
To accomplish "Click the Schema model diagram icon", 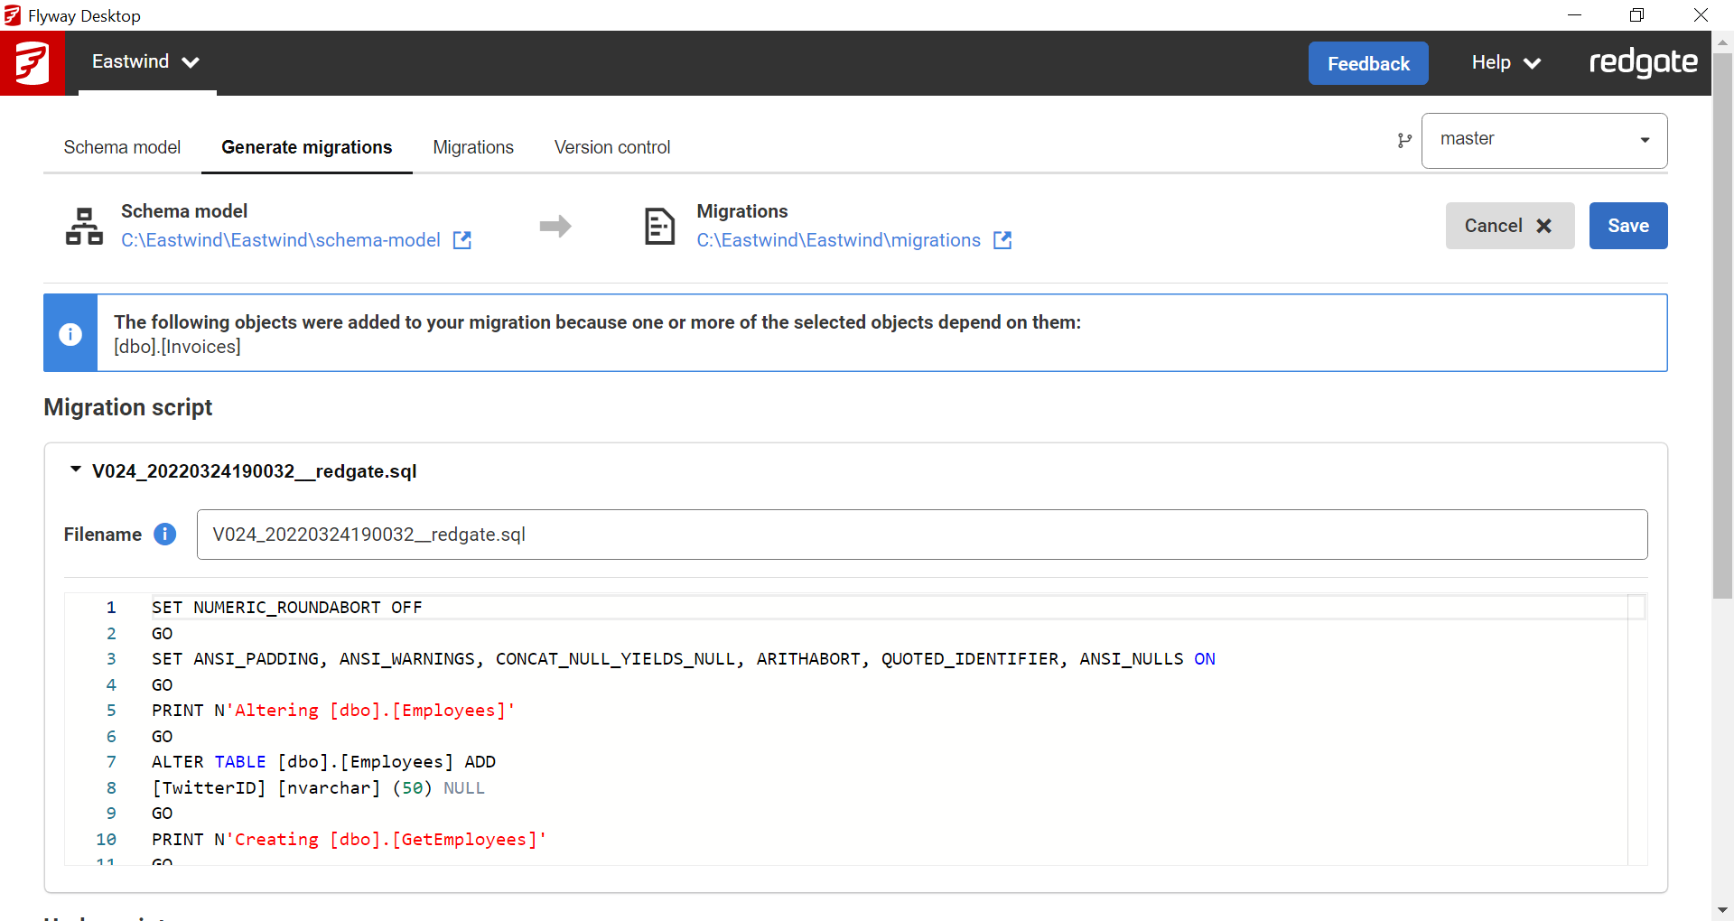I will tap(84, 227).
